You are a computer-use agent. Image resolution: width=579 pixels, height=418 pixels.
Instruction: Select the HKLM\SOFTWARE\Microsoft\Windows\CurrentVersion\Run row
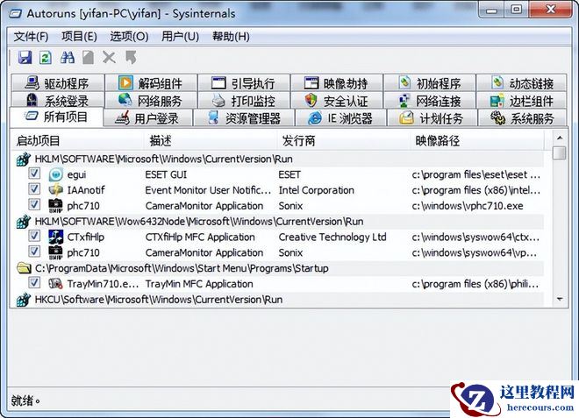[x=278, y=159]
